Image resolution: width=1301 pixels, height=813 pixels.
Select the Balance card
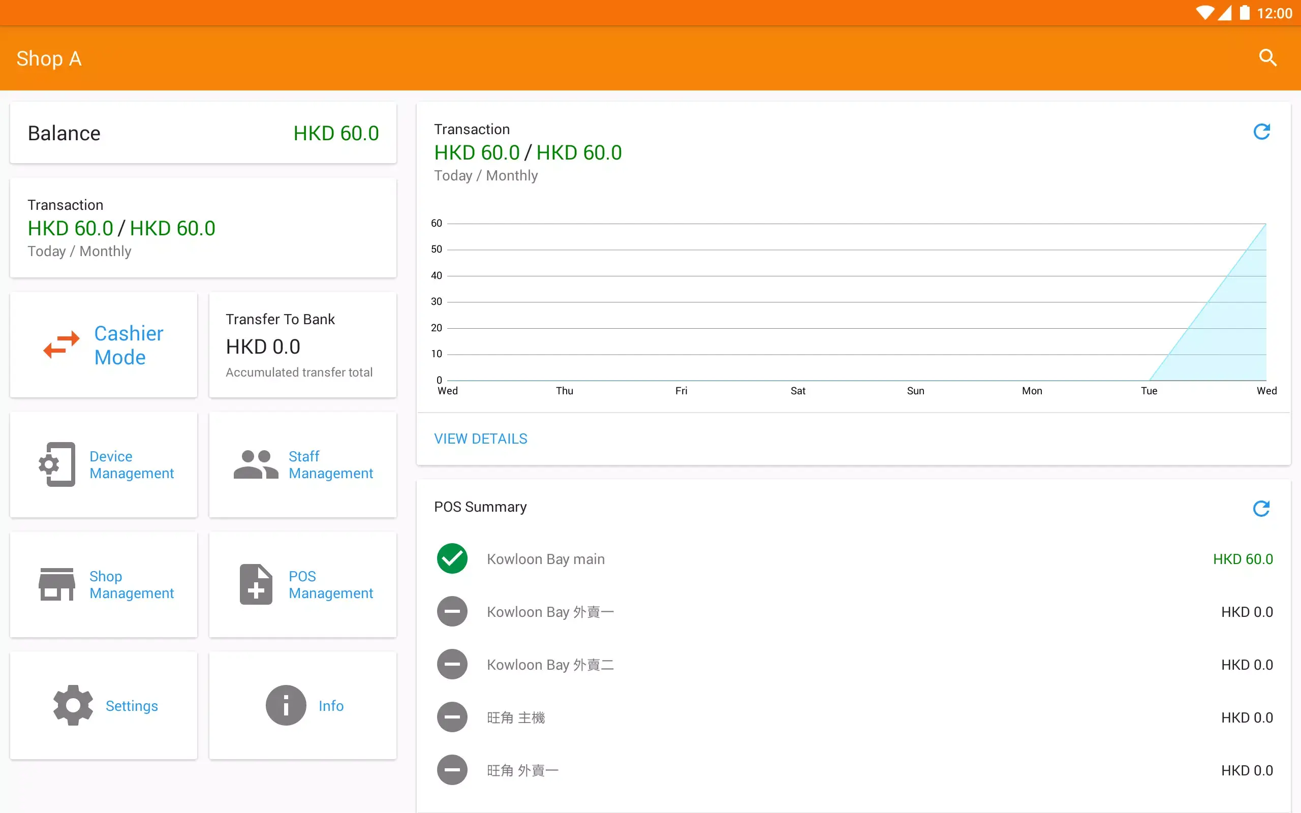[x=203, y=132]
